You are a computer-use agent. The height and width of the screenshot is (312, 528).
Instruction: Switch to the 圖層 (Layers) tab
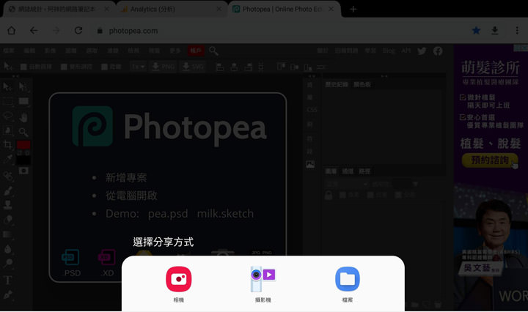[331, 171]
